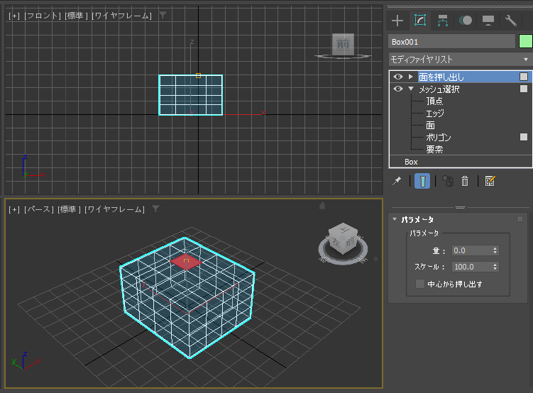Open perspective [ワイヤフレーム] shading menu
The width and height of the screenshot is (533, 393).
[114, 209]
